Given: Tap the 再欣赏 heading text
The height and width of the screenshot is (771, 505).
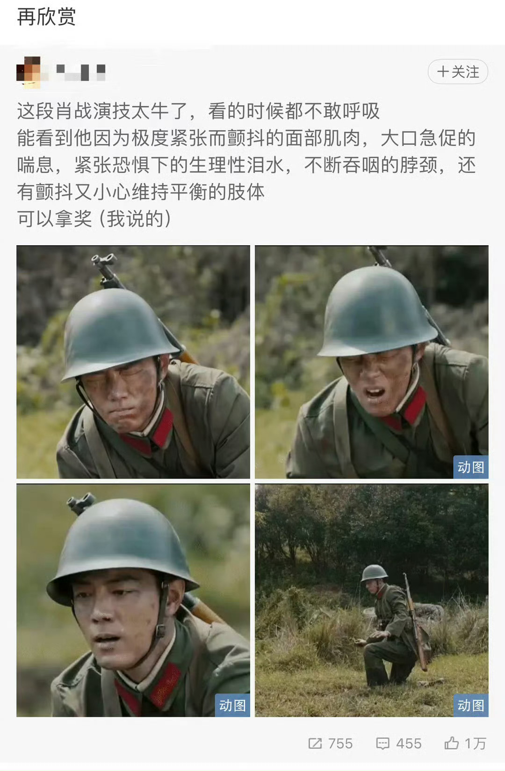Looking at the screenshot, I should [x=46, y=17].
